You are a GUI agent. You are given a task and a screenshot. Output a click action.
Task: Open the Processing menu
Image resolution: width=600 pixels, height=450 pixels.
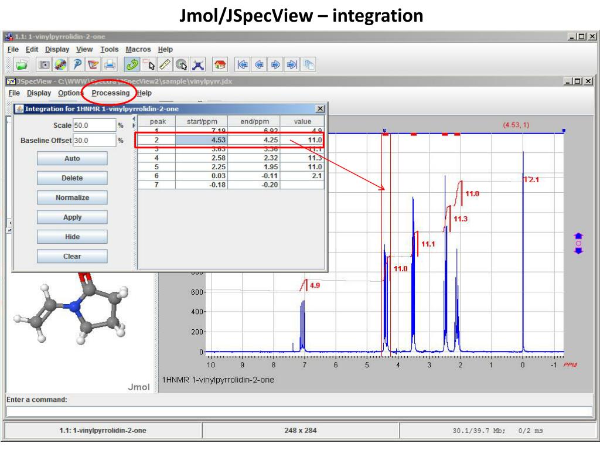click(111, 93)
